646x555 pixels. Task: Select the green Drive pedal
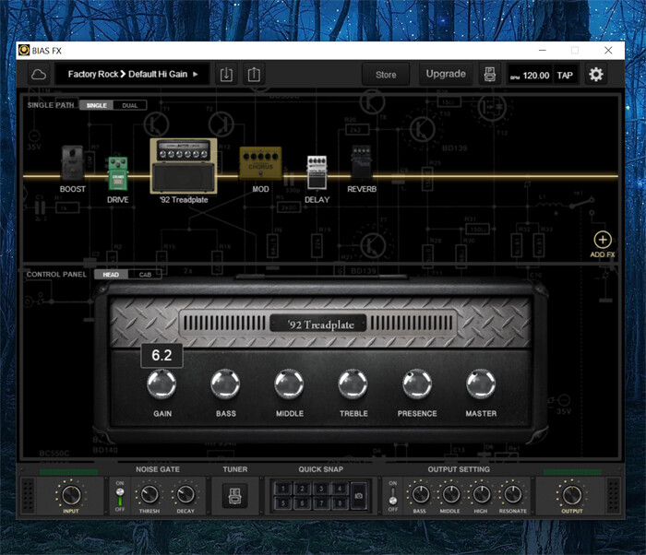[118, 173]
